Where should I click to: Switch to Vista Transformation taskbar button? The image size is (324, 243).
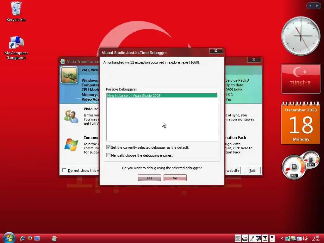(x=54, y=239)
